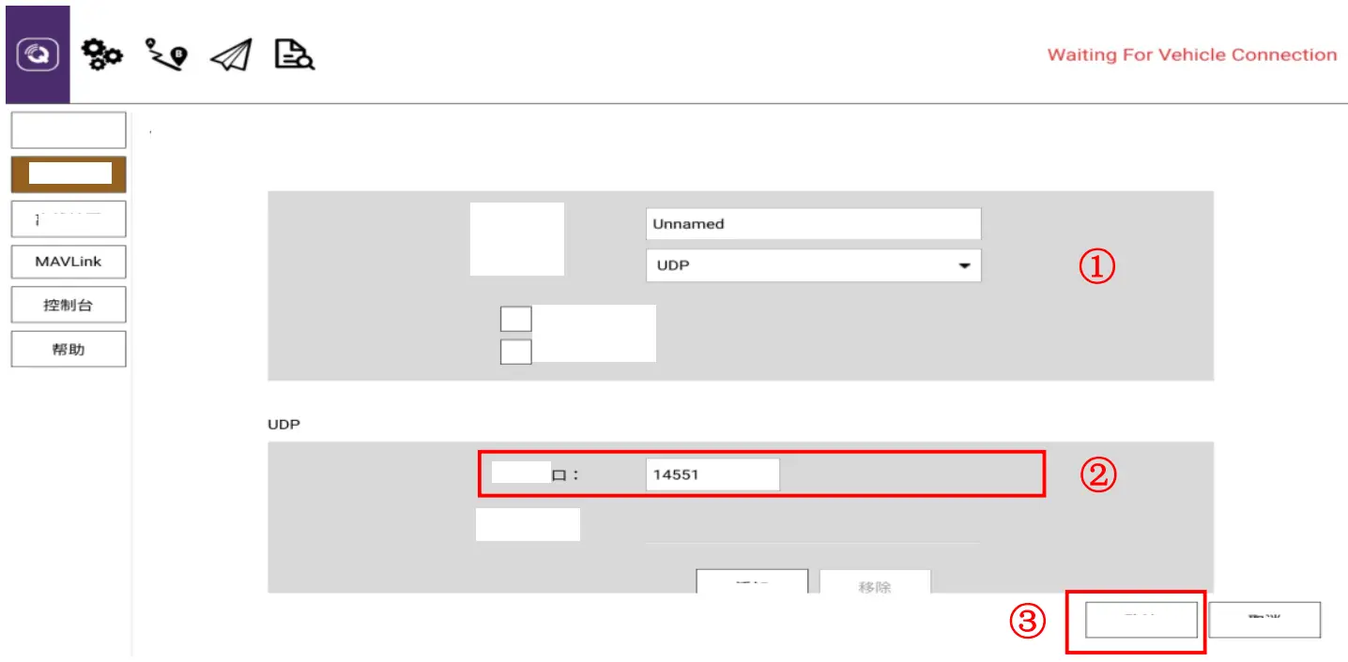The width and height of the screenshot is (1348, 662).
Task: Open the QGroundControl application settings icon
Action: [x=38, y=54]
